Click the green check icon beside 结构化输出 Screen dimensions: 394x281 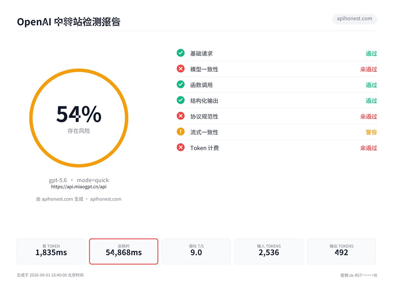point(181,100)
